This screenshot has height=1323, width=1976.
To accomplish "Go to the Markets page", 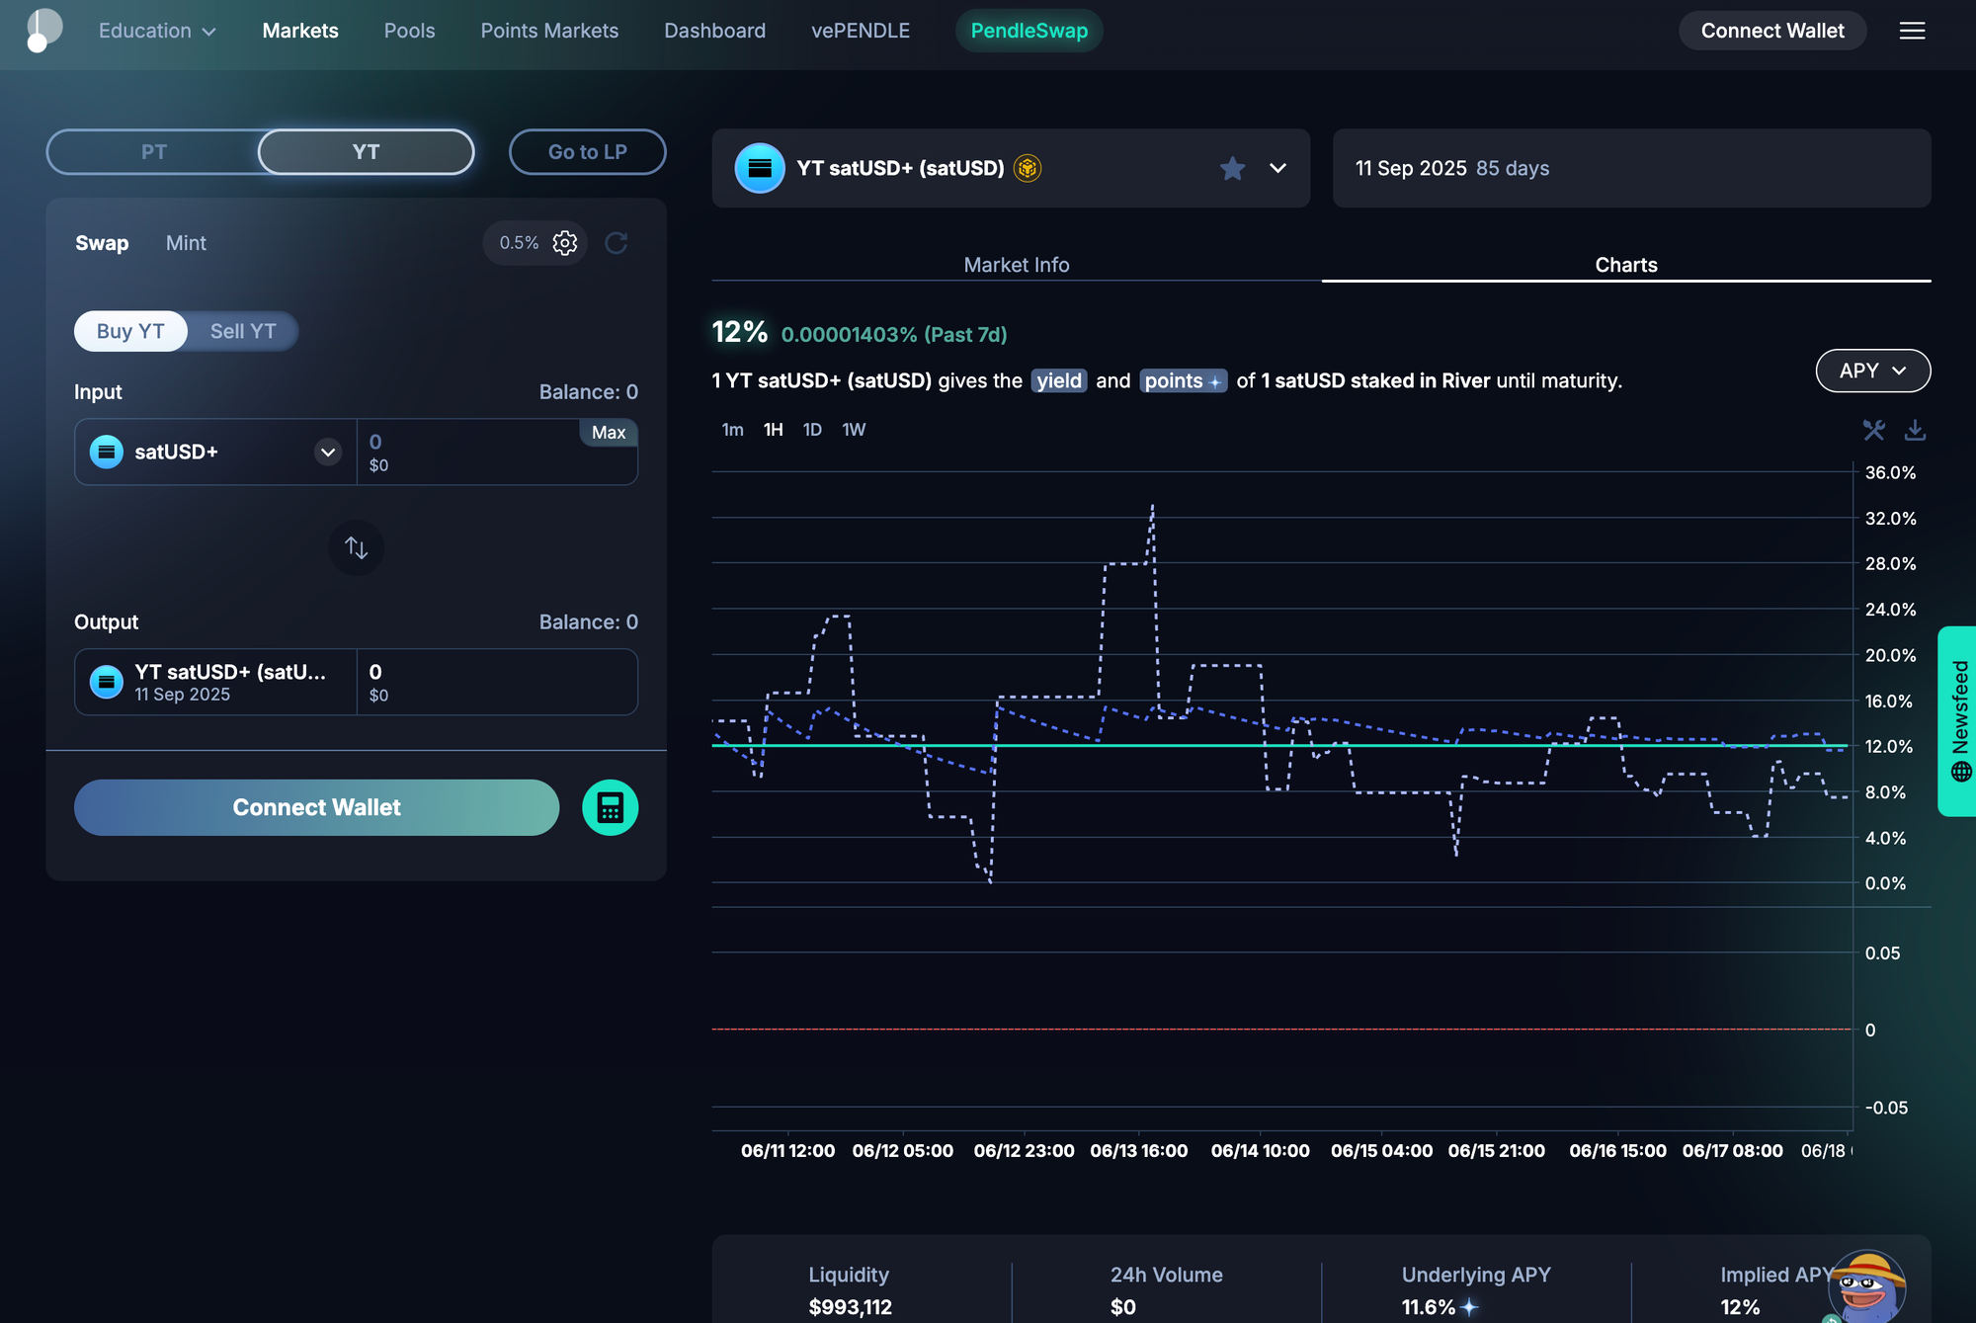I will [300, 31].
